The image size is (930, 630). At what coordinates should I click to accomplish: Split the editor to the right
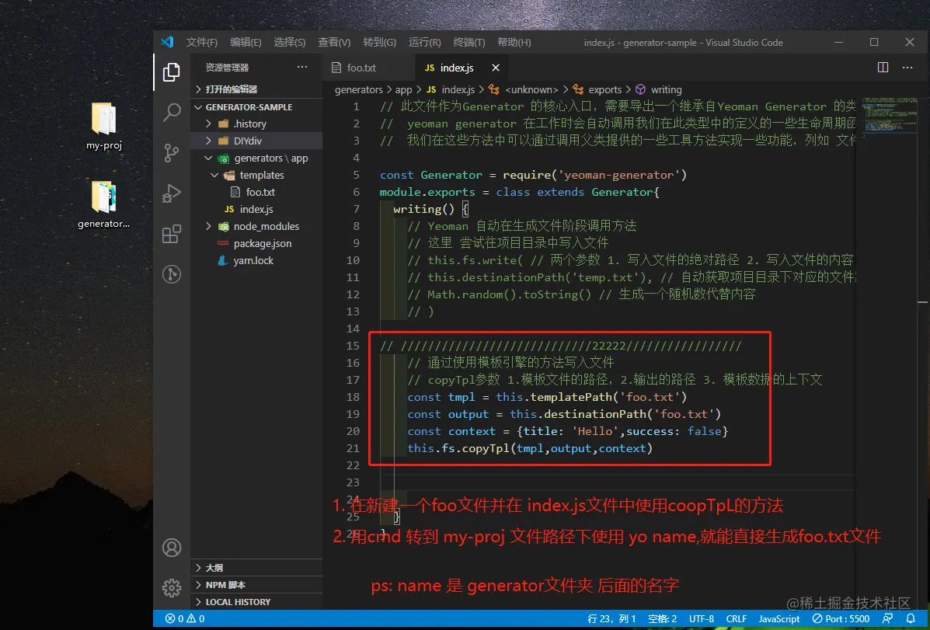tap(883, 67)
